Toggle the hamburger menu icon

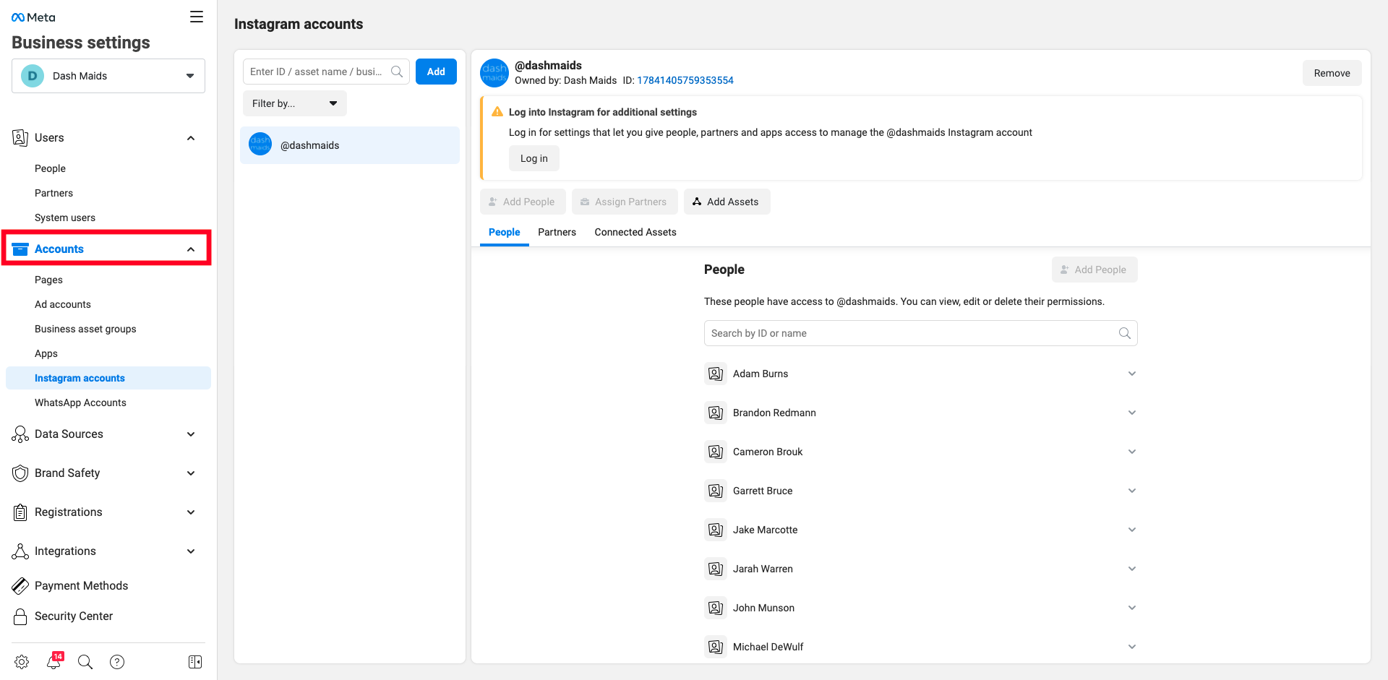point(197,17)
